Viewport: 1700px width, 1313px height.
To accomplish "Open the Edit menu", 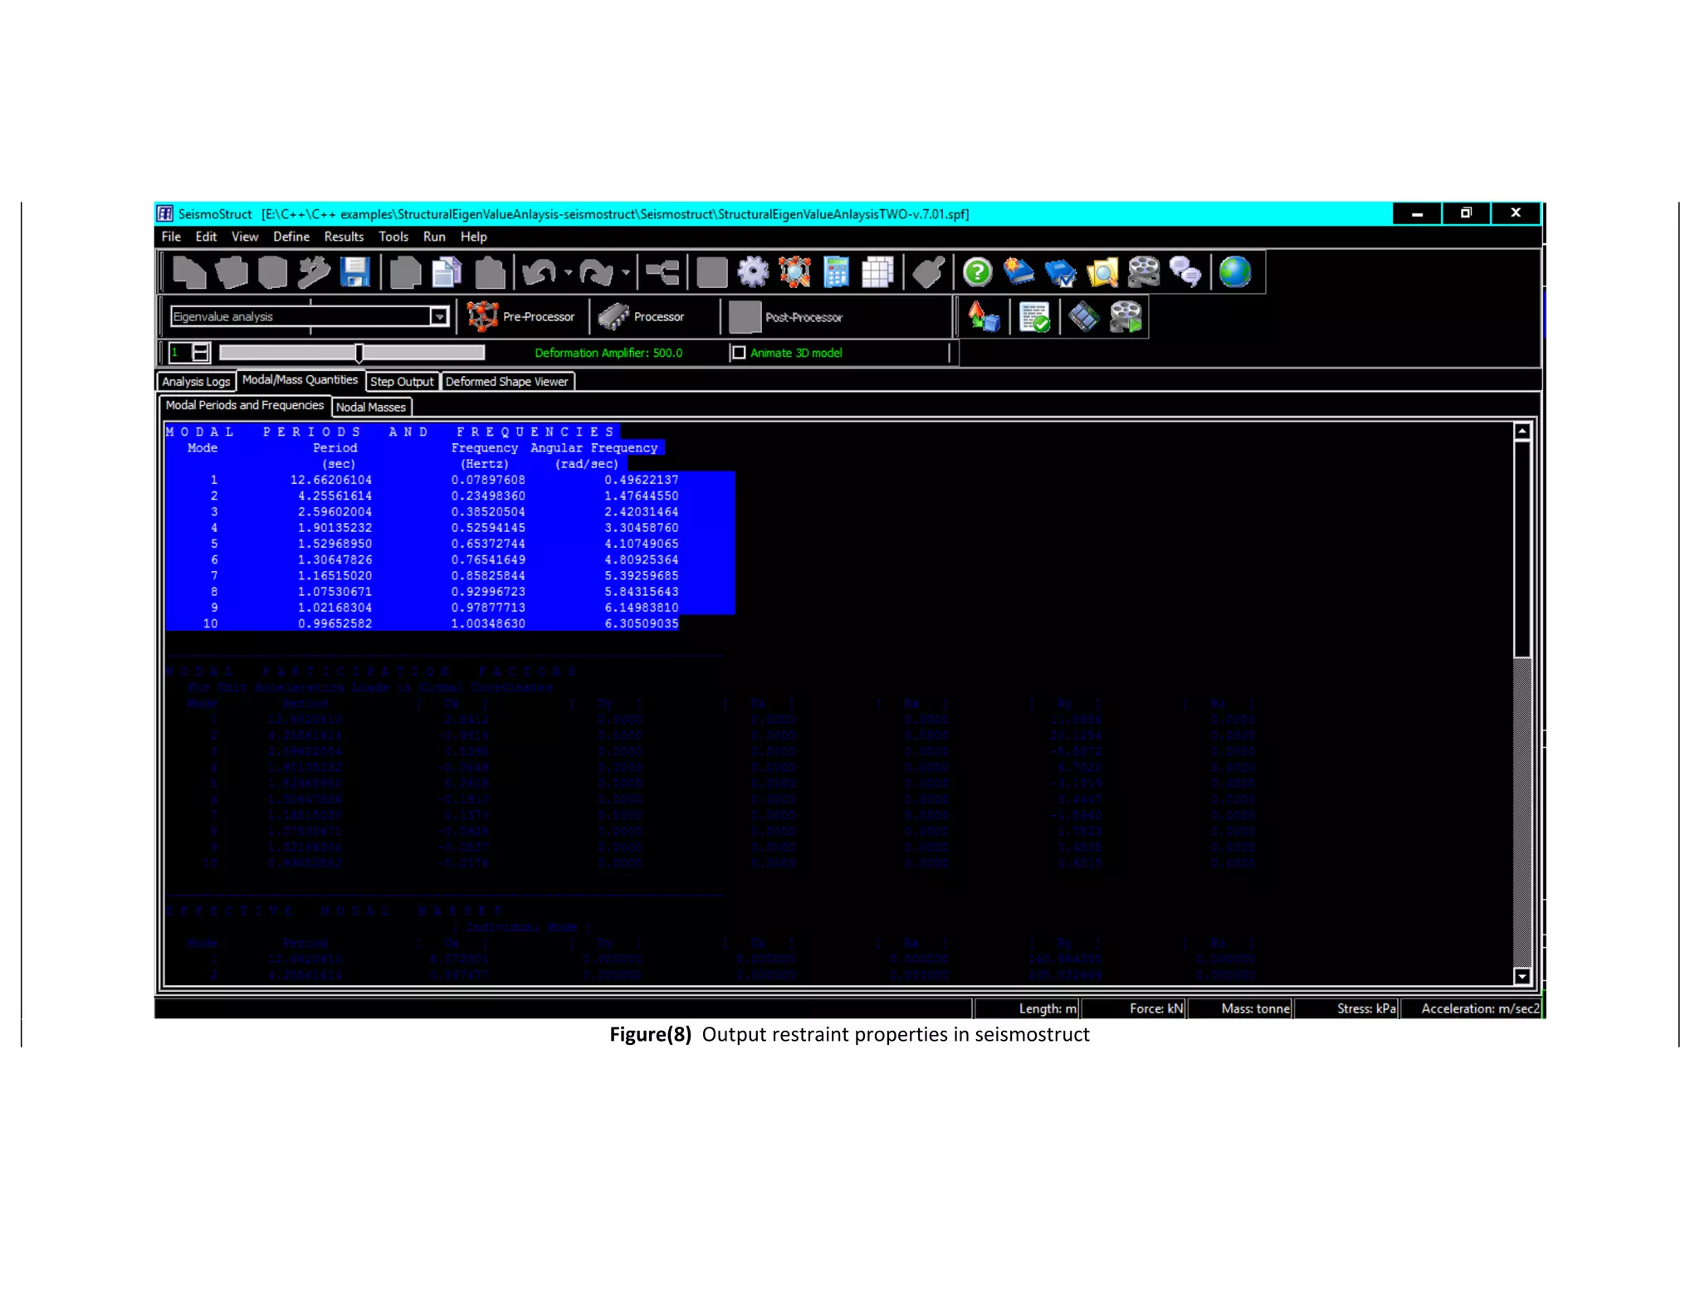I will click(x=206, y=237).
